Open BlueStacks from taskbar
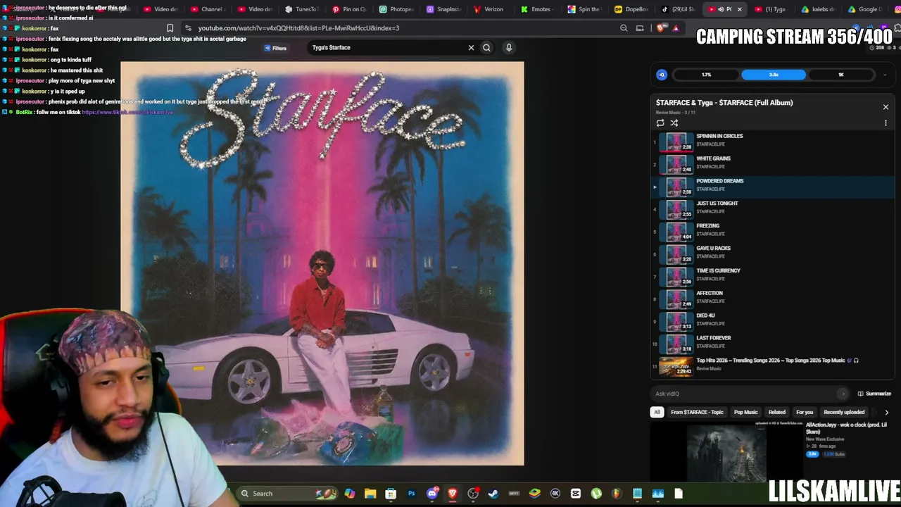Image resolution: width=901 pixels, height=507 pixels. [535, 494]
